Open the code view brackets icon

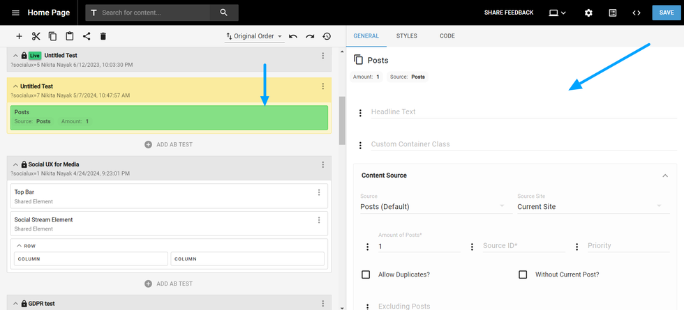coord(636,13)
